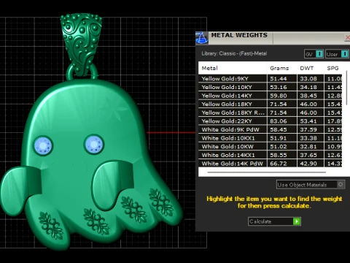Click the ornate pendant bail in viewport

pyautogui.click(x=81, y=44)
